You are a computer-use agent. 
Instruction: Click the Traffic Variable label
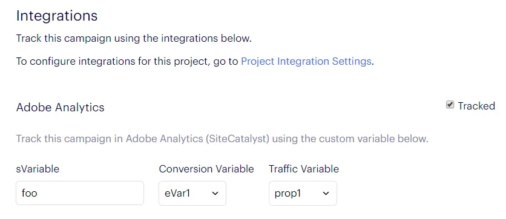coord(304,169)
